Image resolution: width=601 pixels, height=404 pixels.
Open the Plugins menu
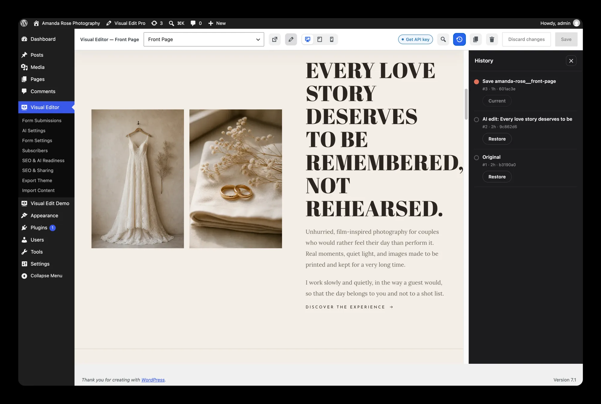point(39,228)
